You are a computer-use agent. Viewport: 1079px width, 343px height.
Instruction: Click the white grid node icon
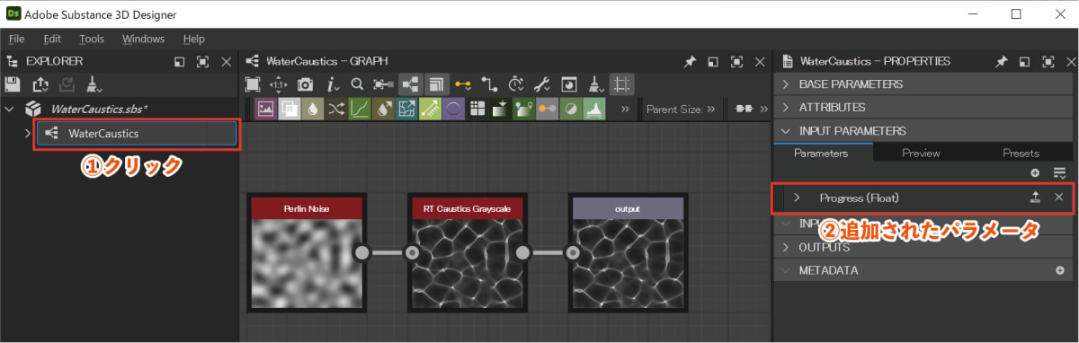click(x=477, y=110)
